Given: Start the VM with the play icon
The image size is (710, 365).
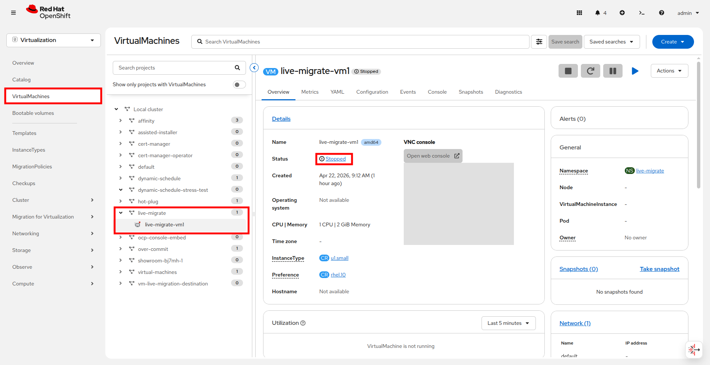Looking at the screenshot, I should 635,71.
